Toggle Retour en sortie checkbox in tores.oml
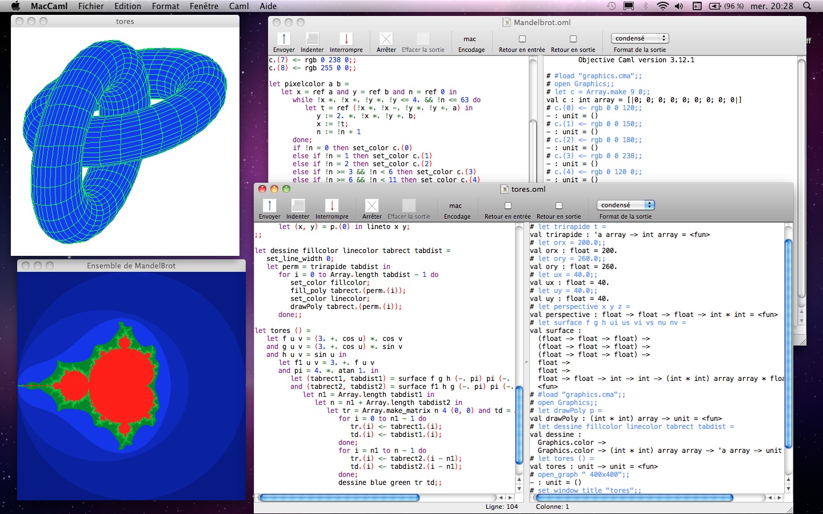This screenshot has height=514, width=823. pos(558,206)
